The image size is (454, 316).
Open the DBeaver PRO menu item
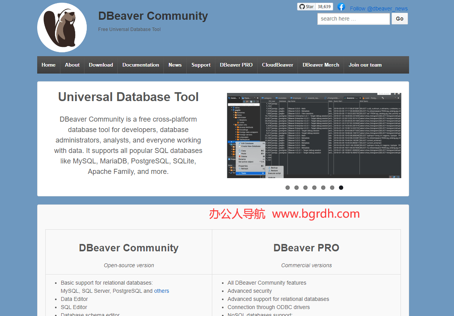236,65
